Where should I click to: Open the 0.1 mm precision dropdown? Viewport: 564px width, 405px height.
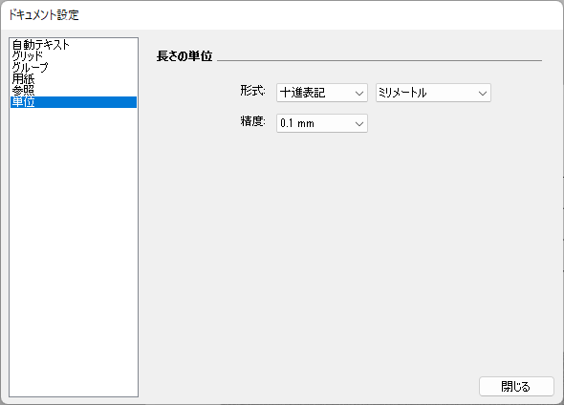click(x=322, y=123)
